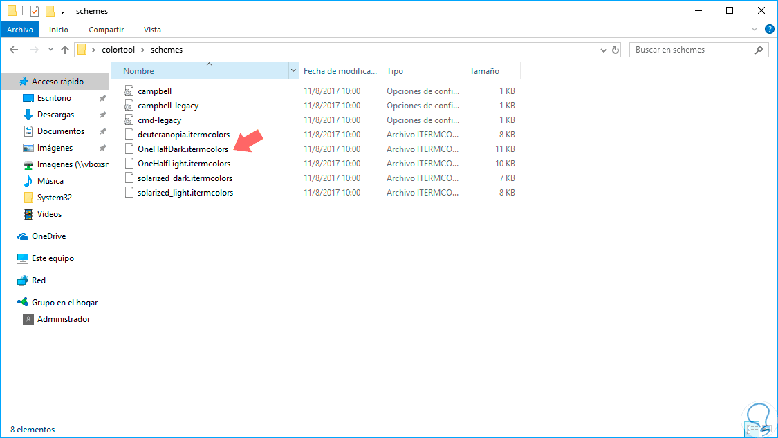
Task: Open the Imagenes (\\vboxsr network share
Action: click(x=73, y=164)
